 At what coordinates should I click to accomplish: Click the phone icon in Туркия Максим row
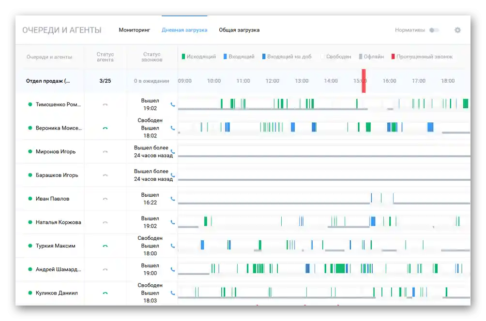[173, 246]
